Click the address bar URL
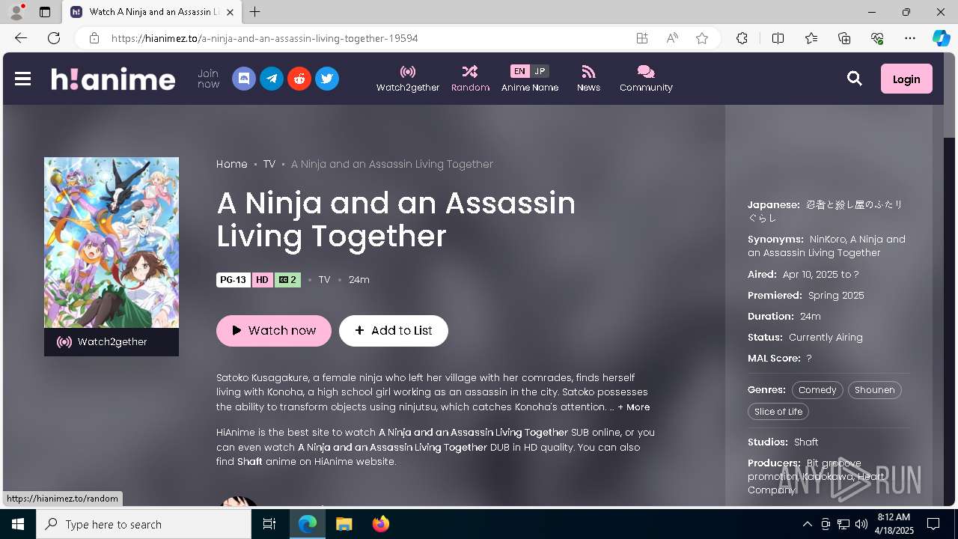958x539 pixels. (265, 38)
